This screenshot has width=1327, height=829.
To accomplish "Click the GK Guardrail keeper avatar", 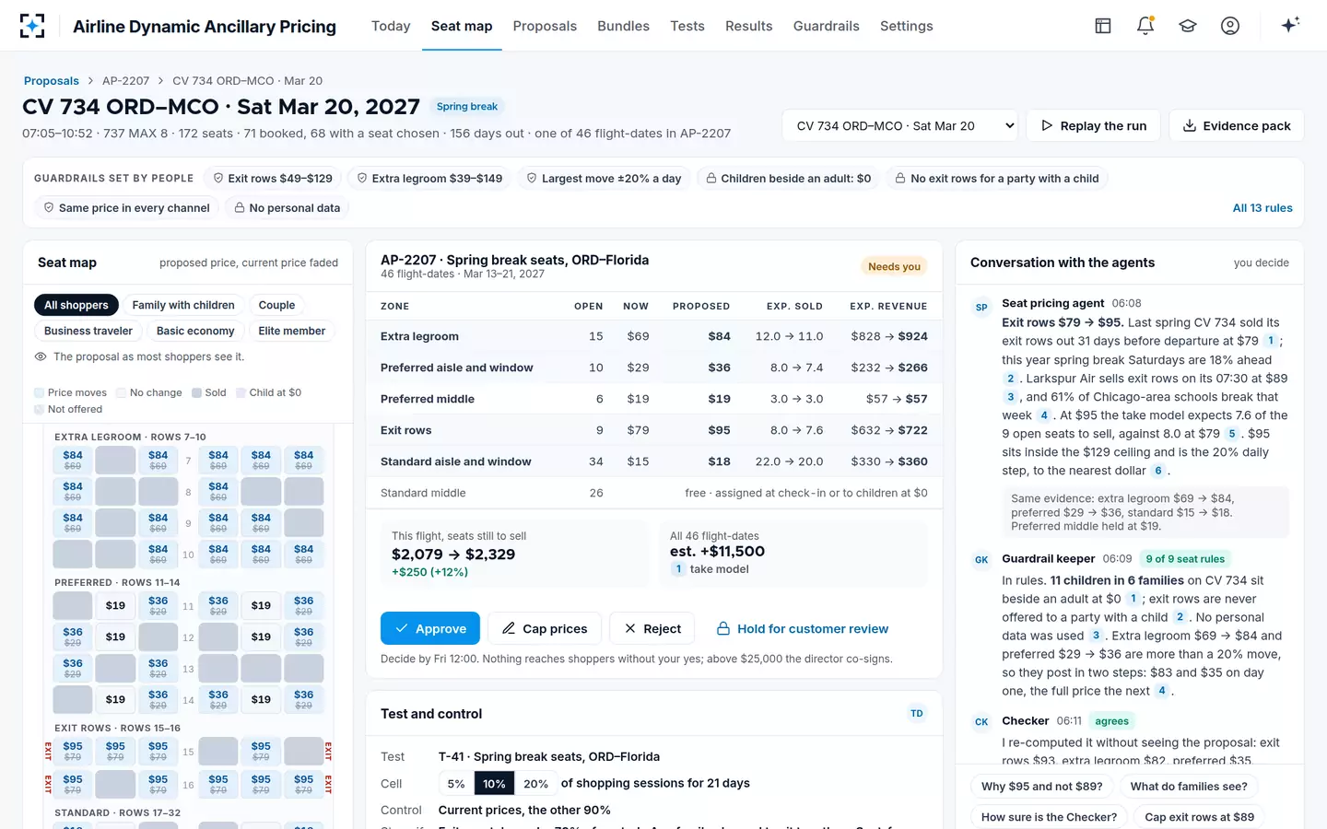I will [x=981, y=560].
